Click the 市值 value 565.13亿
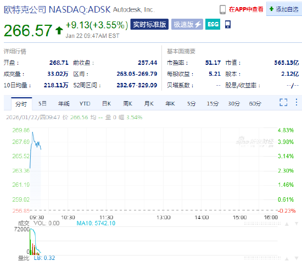302x261 pixels. pyautogui.click(x=287, y=63)
